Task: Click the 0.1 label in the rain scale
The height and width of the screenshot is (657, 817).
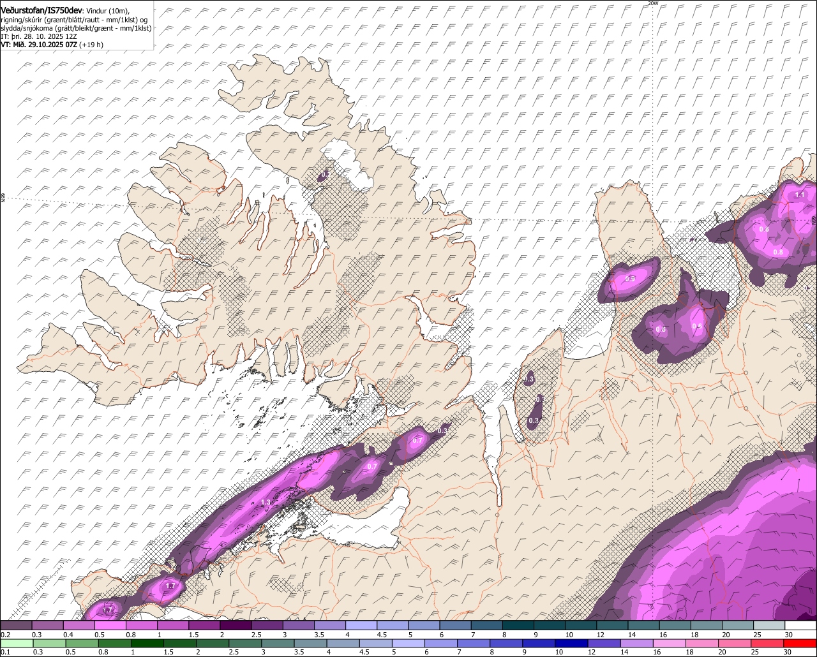Action: coord(6,652)
